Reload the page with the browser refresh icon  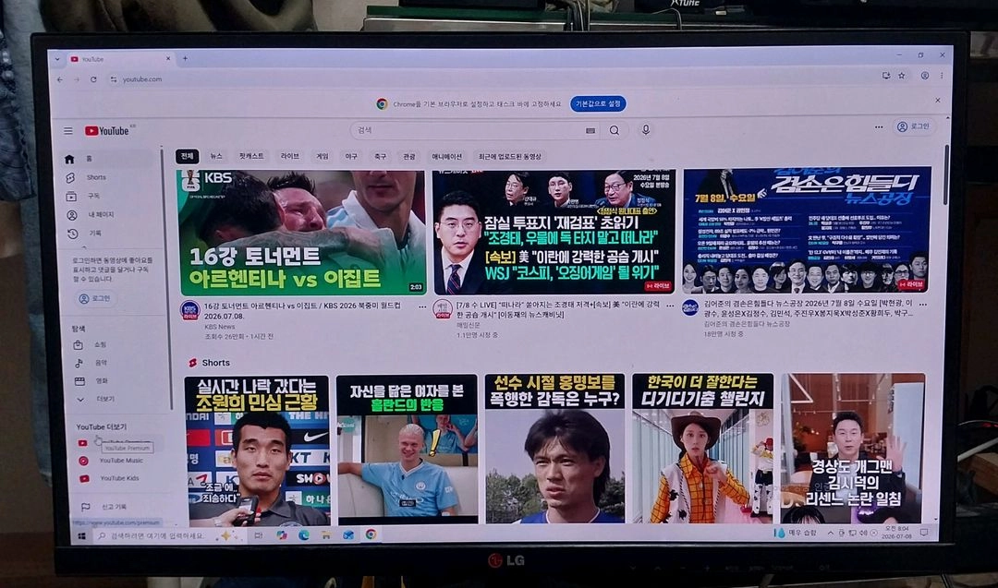click(x=93, y=79)
